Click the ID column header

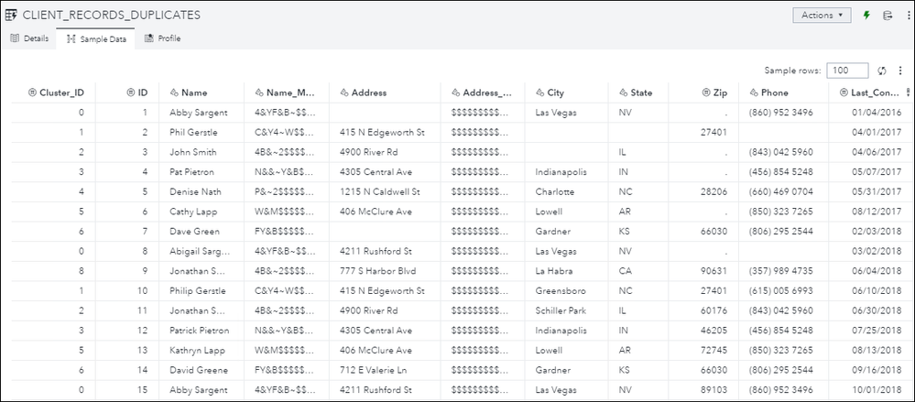click(x=127, y=92)
